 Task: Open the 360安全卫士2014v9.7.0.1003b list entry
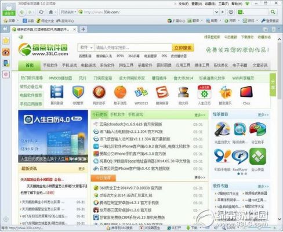click(131, 188)
